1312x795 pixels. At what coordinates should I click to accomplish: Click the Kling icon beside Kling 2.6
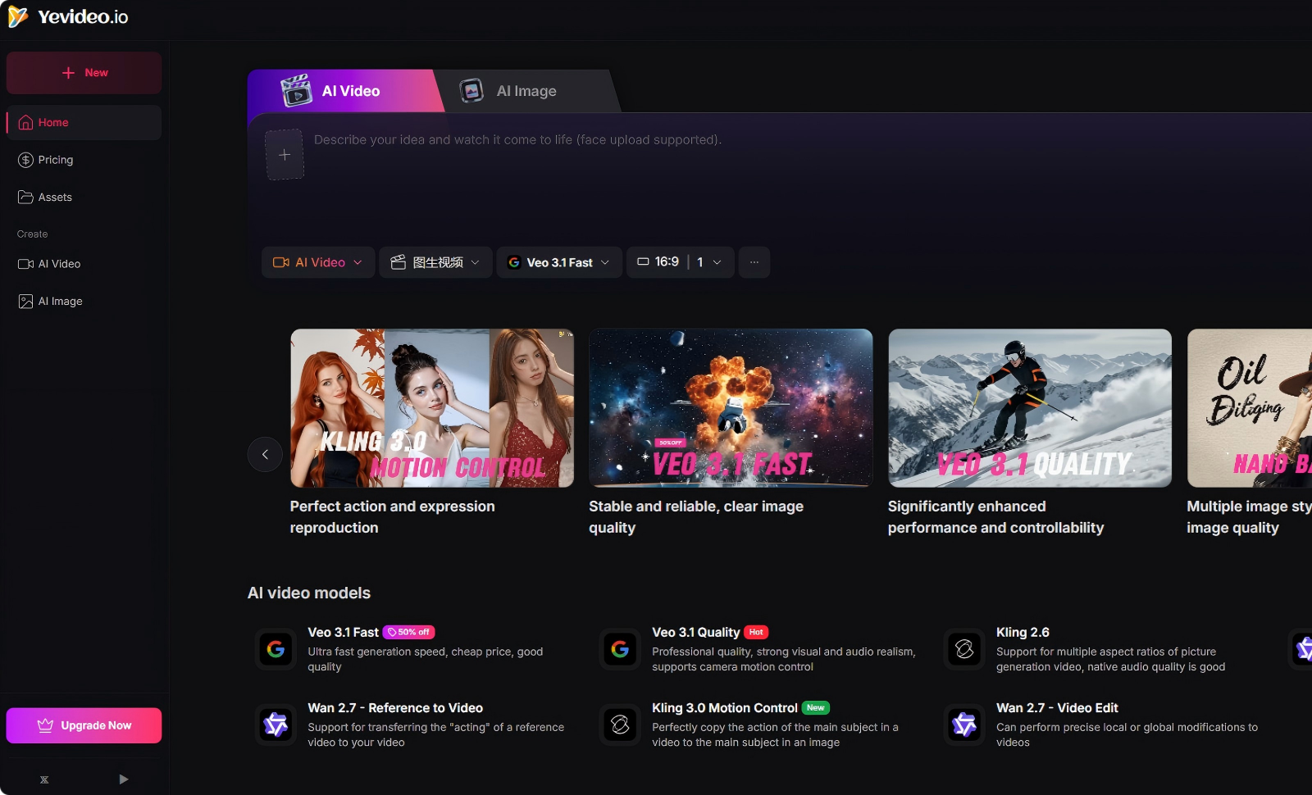coord(964,649)
